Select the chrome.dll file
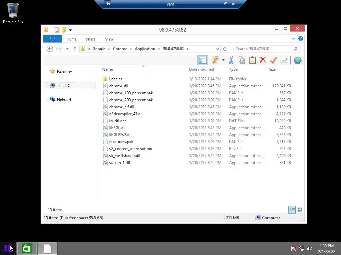Viewport: 341px width, 255px height. (119, 86)
